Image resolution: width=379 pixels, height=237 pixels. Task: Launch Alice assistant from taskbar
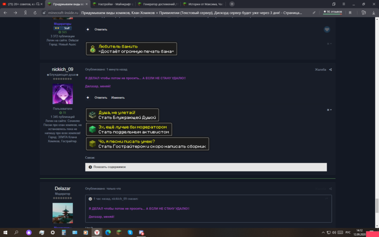click(29, 232)
